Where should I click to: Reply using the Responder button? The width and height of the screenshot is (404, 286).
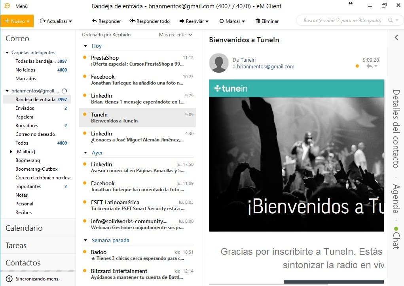pyautogui.click(x=106, y=21)
